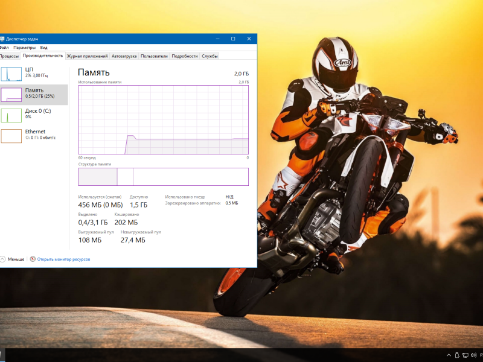Switch to the Процессы tab
Viewport: 483px width, 362px height.
[x=9, y=56]
